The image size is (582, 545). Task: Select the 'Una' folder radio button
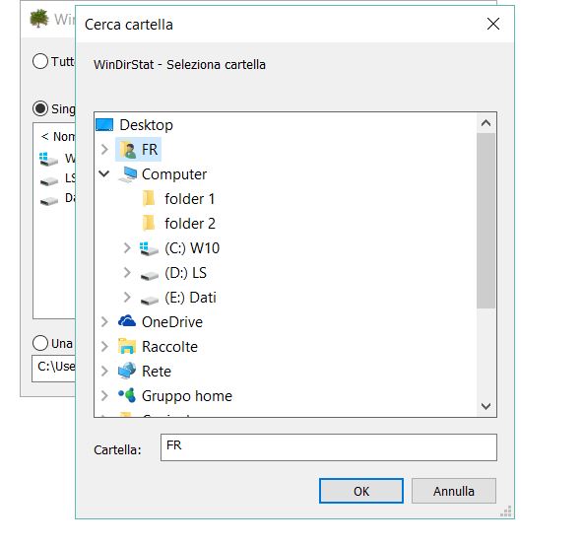coord(40,343)
